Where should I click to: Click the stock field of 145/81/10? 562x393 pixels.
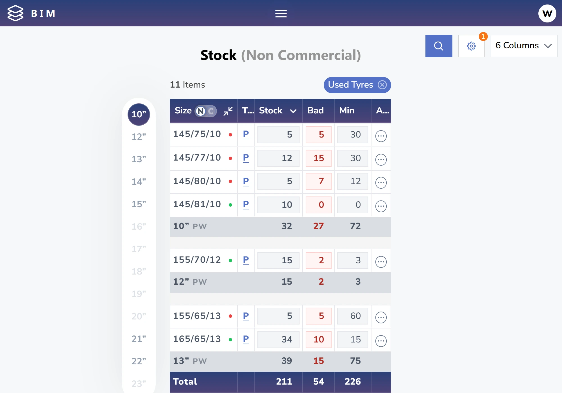click(x=278, y=205)
